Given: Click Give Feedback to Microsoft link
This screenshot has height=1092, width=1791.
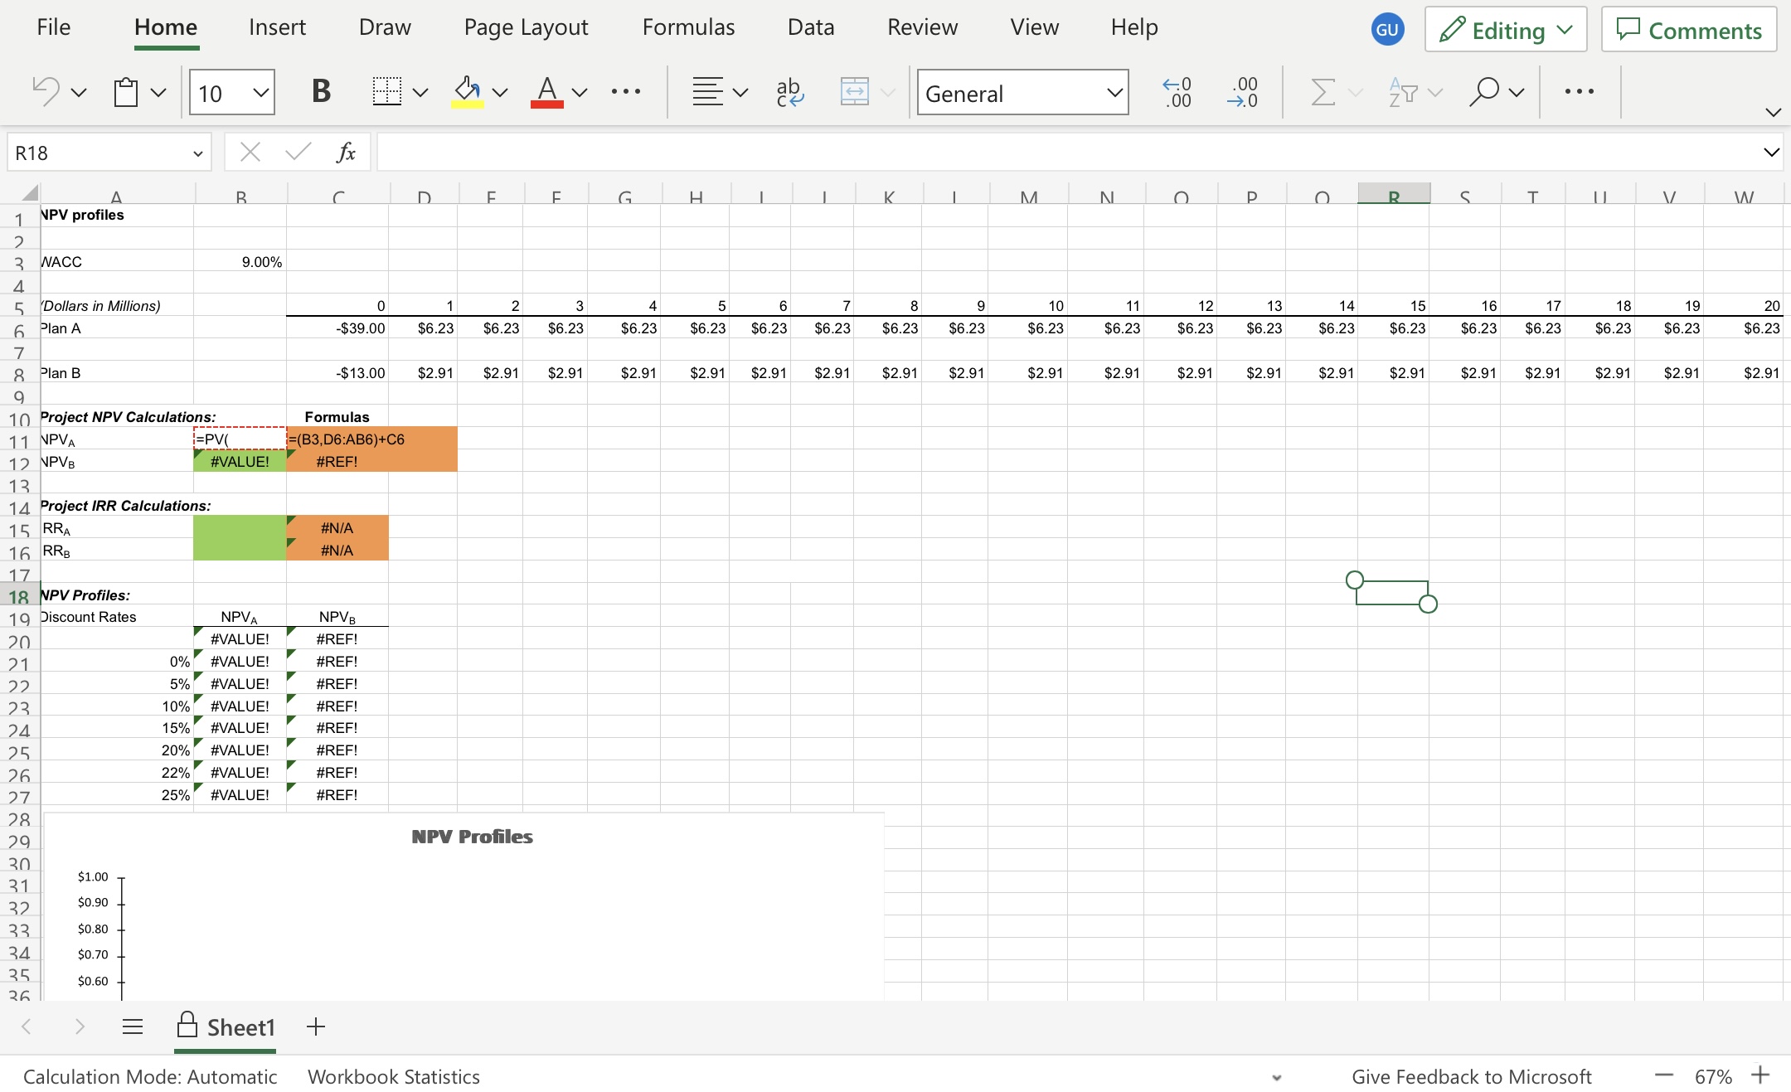Looking at the screenshot, I should click(x=1471, y=1076).
